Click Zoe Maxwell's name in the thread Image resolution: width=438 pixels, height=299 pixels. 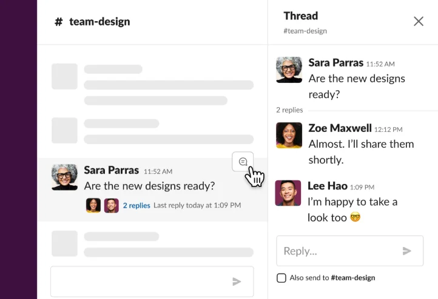point(340,128)
